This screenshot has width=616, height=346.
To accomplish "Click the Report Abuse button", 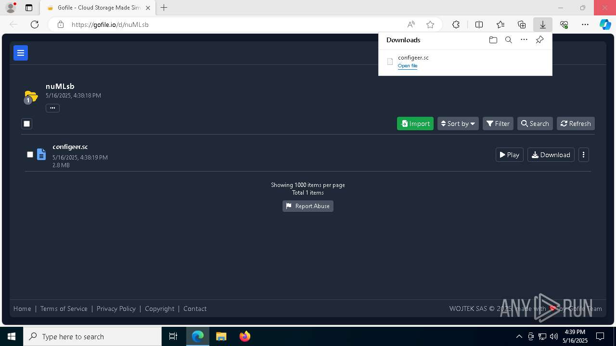I will point(308,206).
